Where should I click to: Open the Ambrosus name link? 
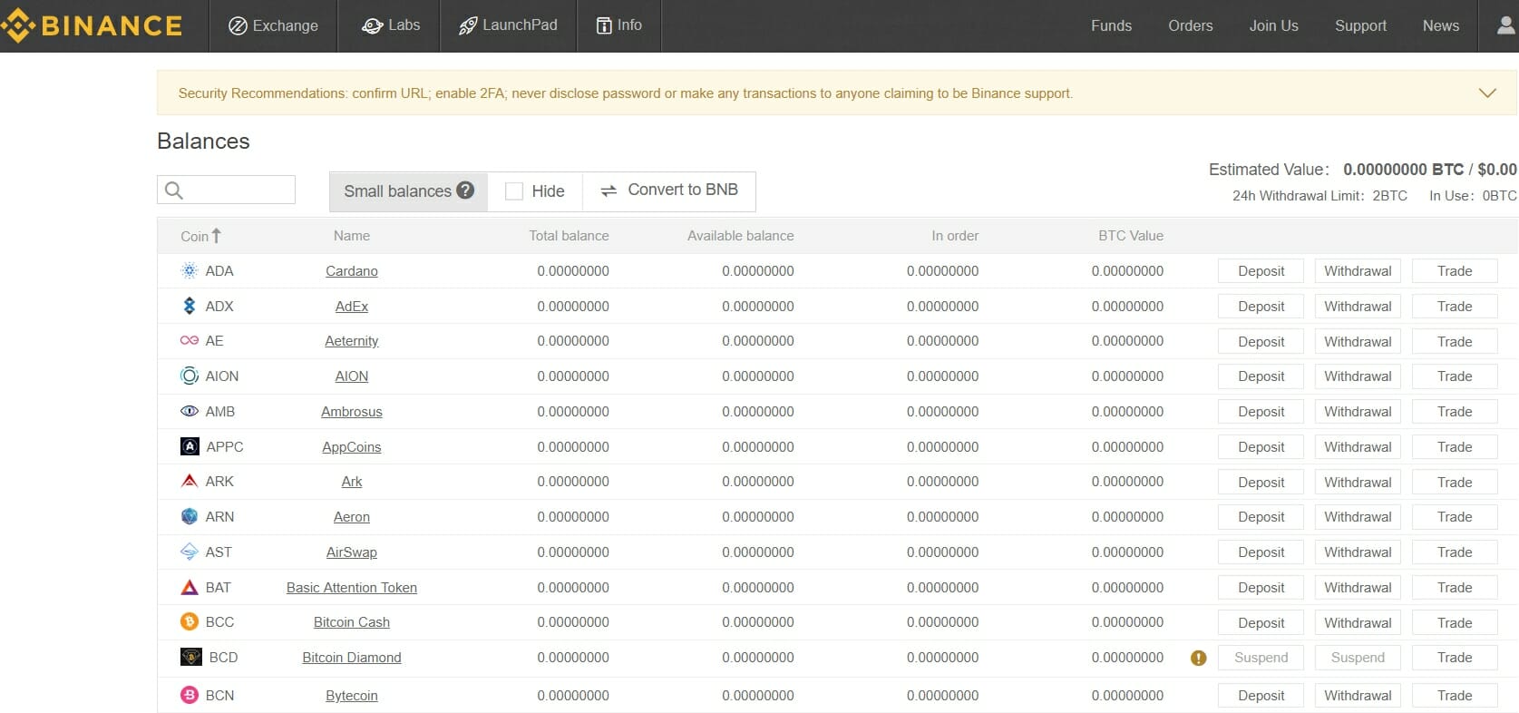[x=352, y=411]
